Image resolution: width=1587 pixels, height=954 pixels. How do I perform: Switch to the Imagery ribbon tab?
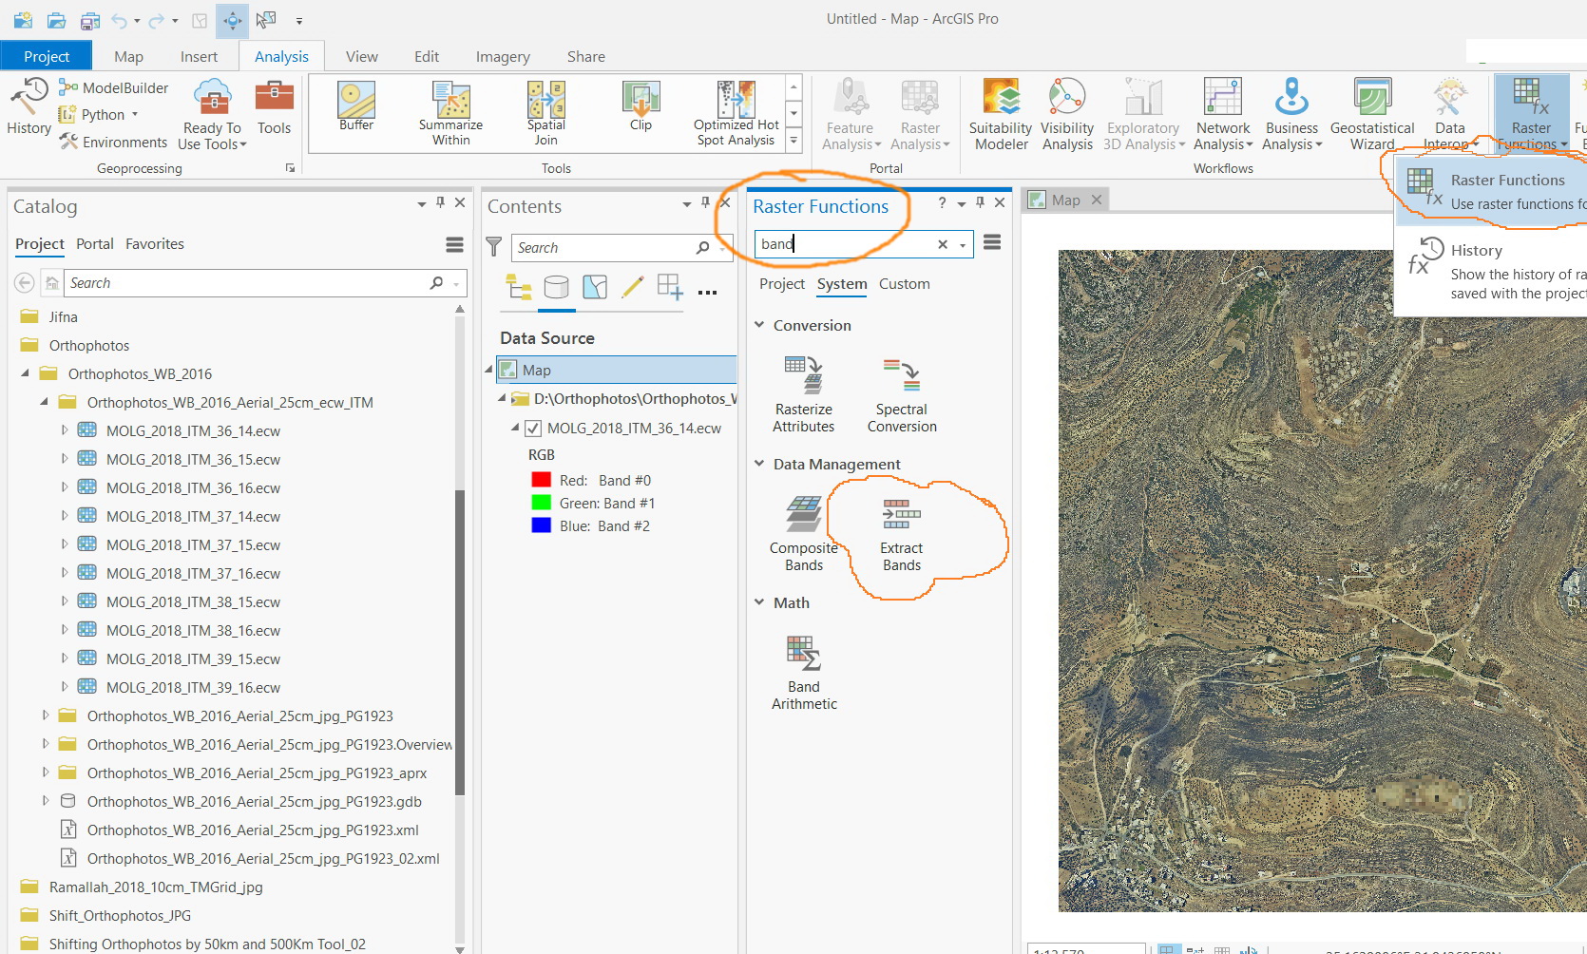pyautogui.click(x=503, y=57)
